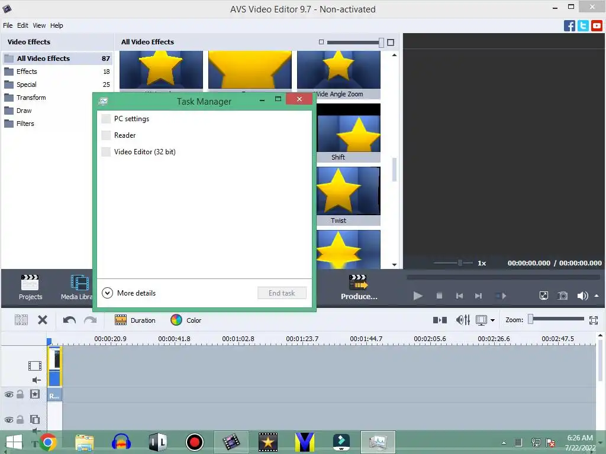Open the Edit menu

coord(22,25)
